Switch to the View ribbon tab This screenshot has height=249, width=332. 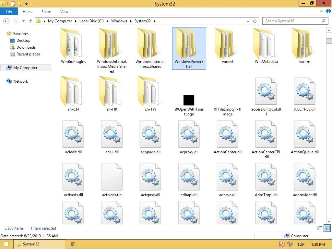64,12
